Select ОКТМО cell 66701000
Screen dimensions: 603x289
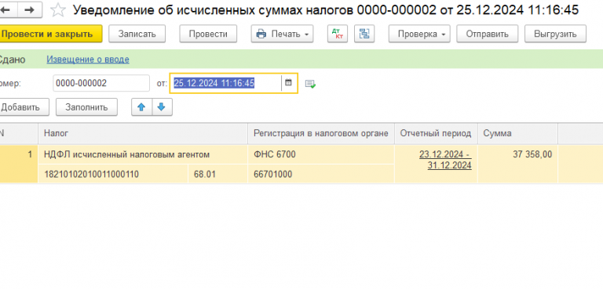coord(321,174)
